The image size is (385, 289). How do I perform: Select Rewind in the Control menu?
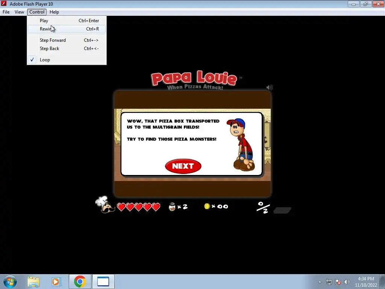(67, 29)
